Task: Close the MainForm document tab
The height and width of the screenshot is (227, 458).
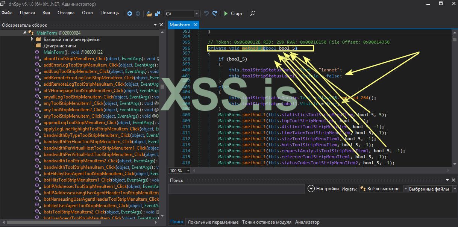Action: point(196,25)
